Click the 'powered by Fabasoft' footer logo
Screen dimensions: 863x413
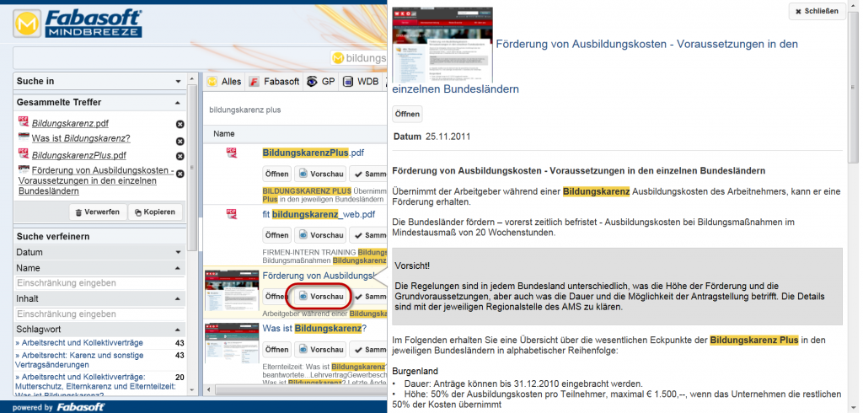(x=58, y=407)
